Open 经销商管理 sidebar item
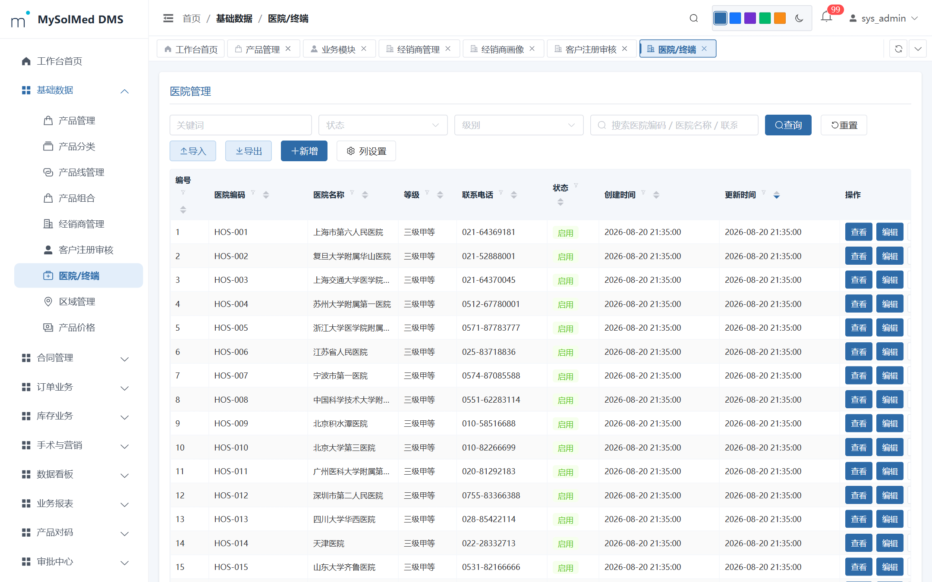Image resolution: width=932 pixels, height=582 pixels. [79, 224]
